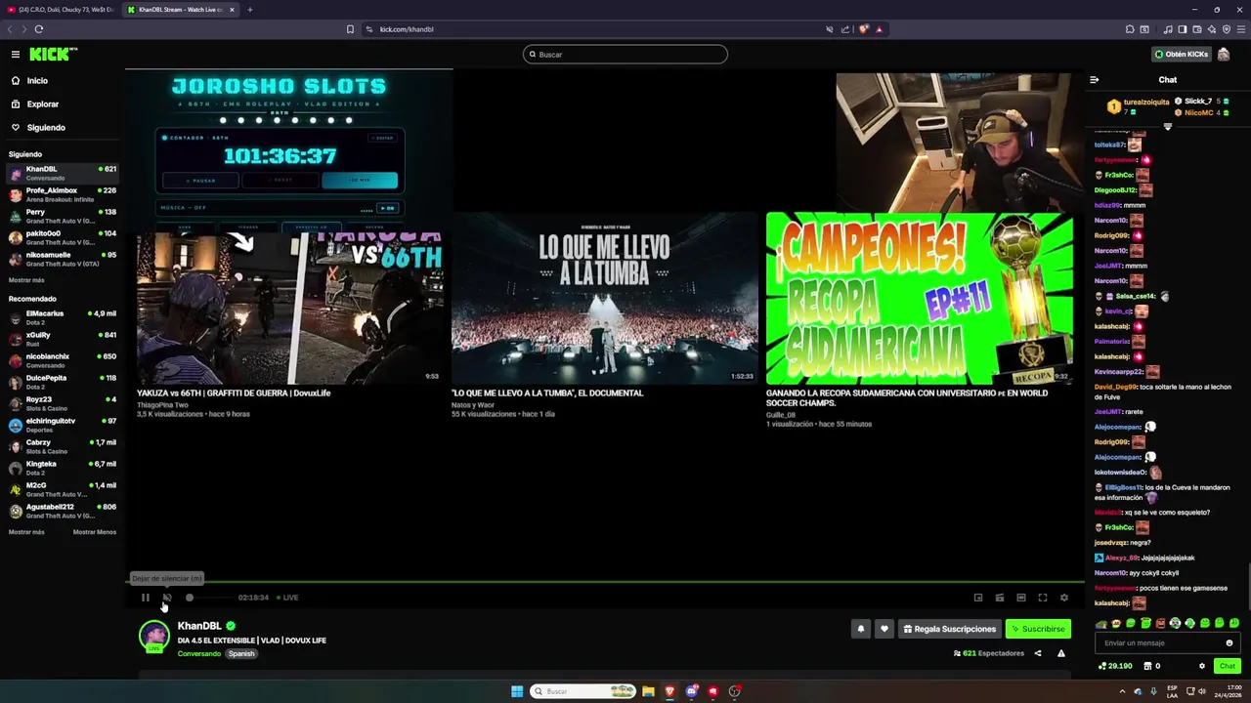
Task: Click Regala Suscripciones button
Action: click(950, 629)
